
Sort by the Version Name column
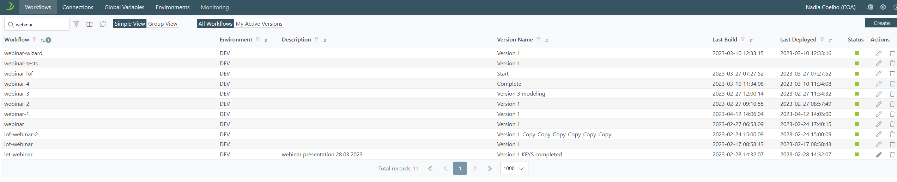(547, 40)
